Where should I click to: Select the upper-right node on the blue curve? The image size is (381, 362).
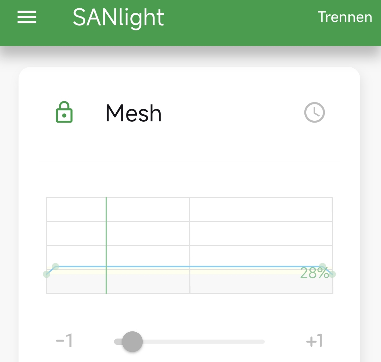(x=323, y=267)
